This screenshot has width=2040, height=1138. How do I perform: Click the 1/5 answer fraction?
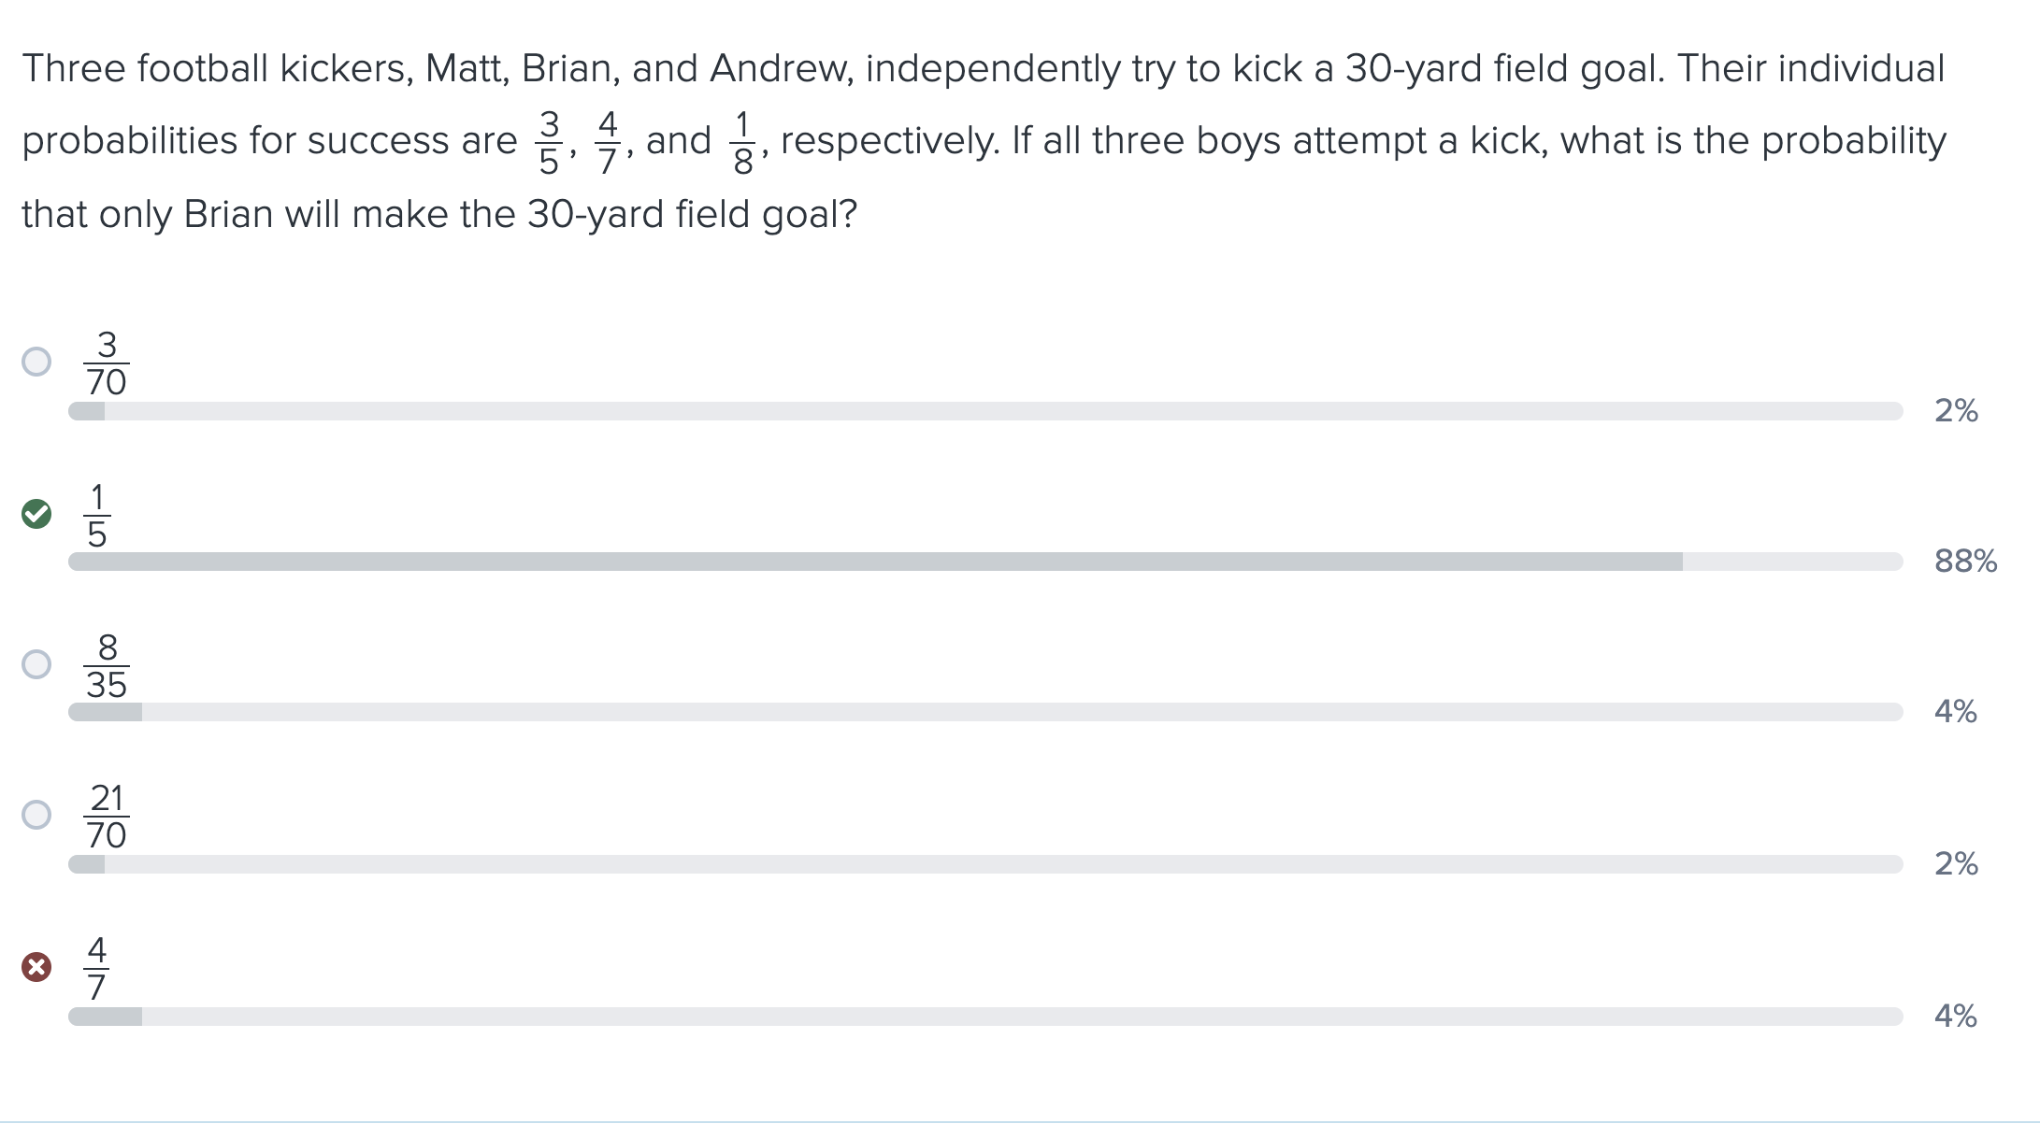[x=97, y=515]
